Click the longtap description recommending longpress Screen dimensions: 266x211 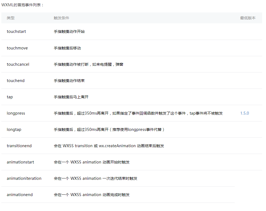click(109, 130)
